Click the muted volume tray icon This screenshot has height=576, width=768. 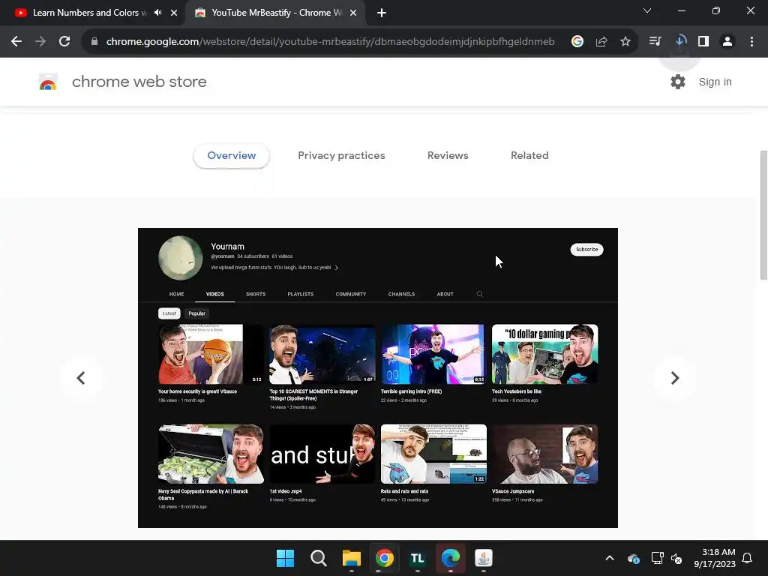tap(676, 558)
